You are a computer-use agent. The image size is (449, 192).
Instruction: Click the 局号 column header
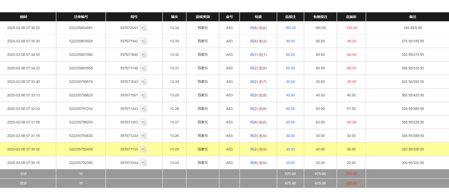pos(134,17)
